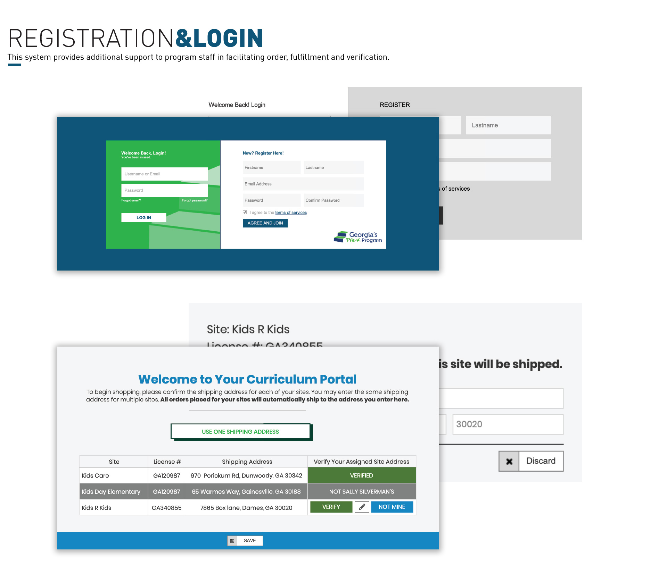Click the NOT MINE button for Kids R Kids
Screen dimensions: 667x564
392,507
